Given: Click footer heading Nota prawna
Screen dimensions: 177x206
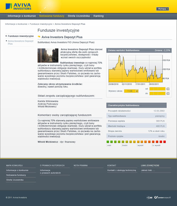Looking at the screenshot, I should click(81, 165).
